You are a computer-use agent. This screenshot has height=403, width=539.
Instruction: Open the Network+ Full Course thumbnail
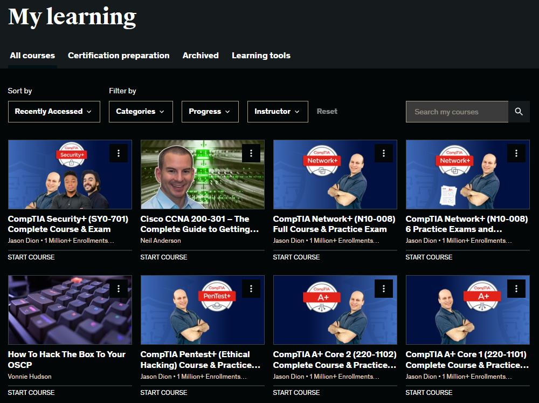(x=335, y=174)
